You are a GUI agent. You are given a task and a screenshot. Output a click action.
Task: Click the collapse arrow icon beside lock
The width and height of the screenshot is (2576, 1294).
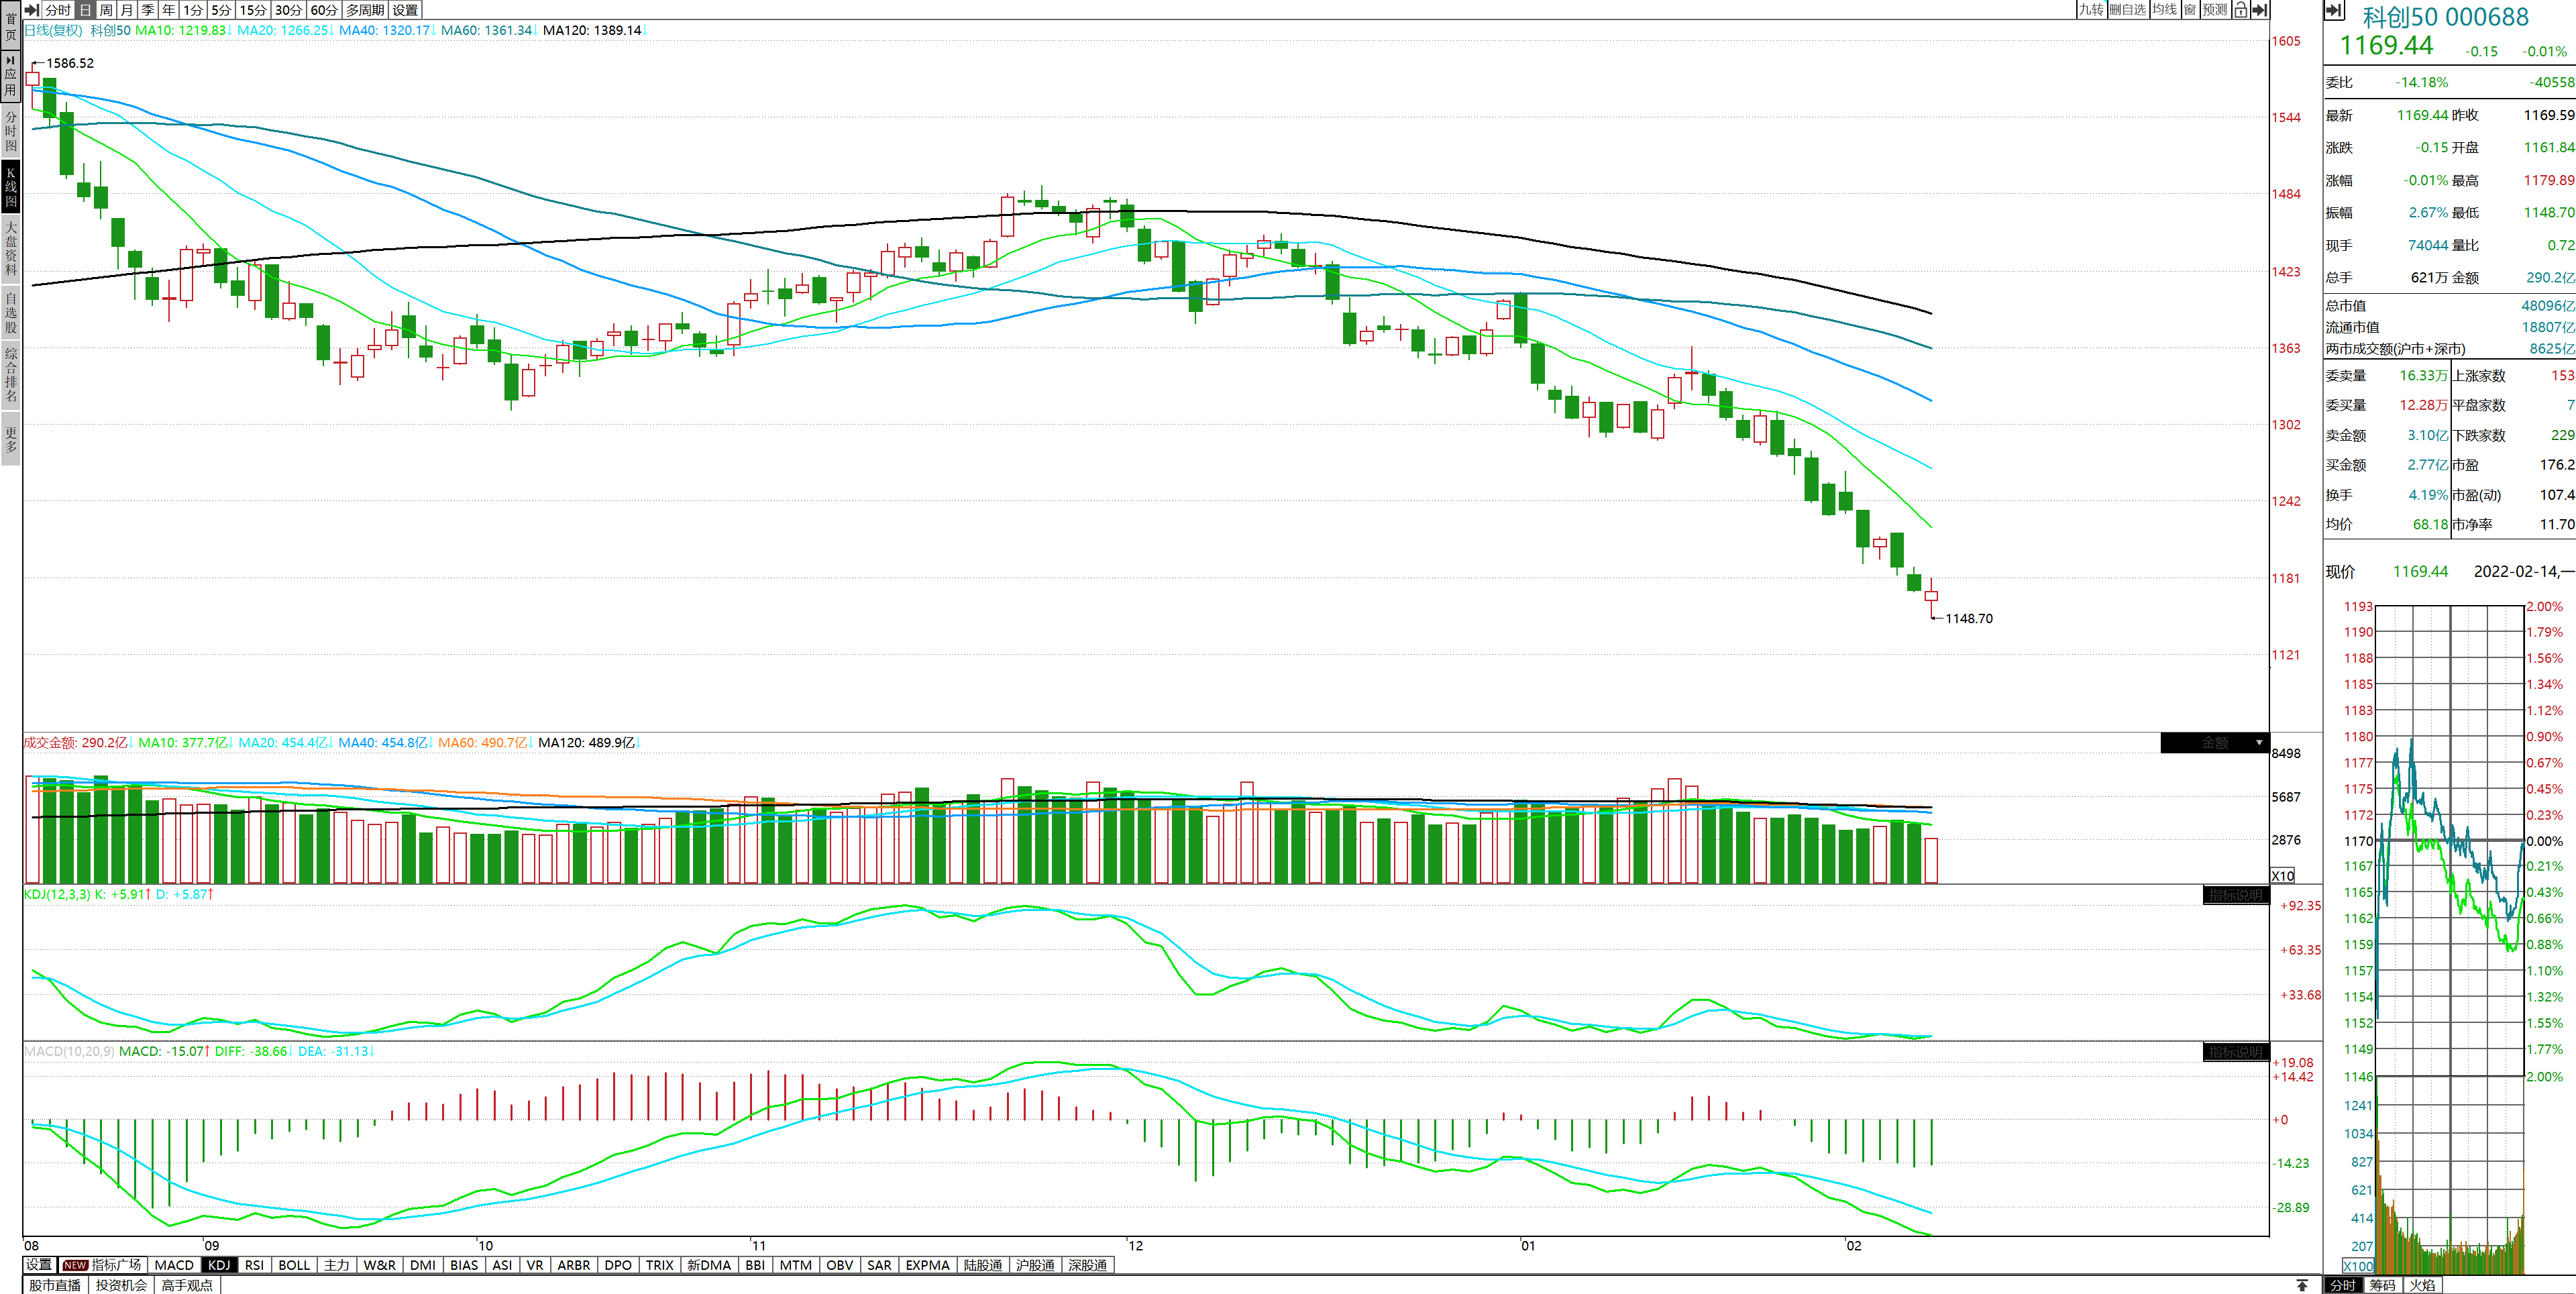point(2259,10)
